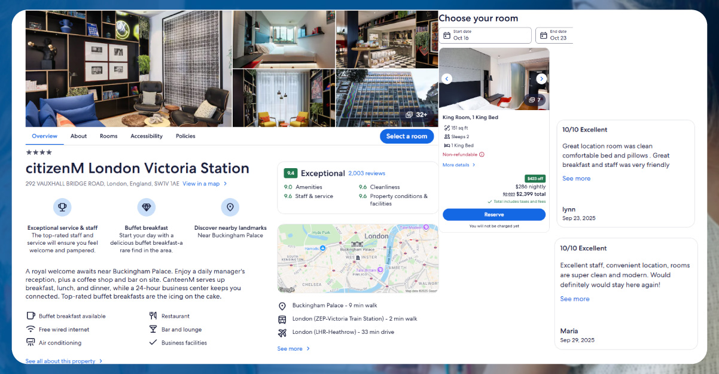Expand More details for King Room
719x374 pixels.
pyautogui.click(x=459, y=165)
